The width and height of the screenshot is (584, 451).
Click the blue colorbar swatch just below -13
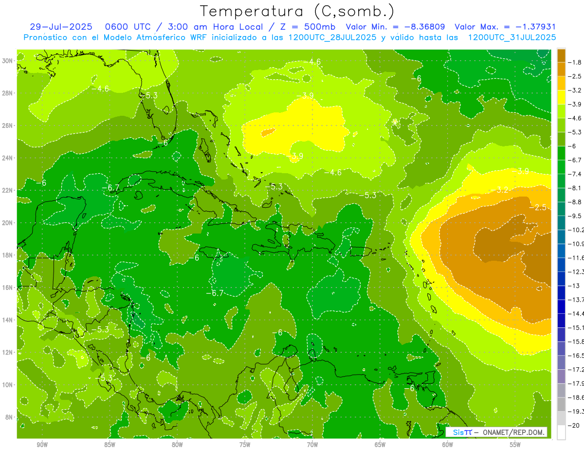(561, 292)
